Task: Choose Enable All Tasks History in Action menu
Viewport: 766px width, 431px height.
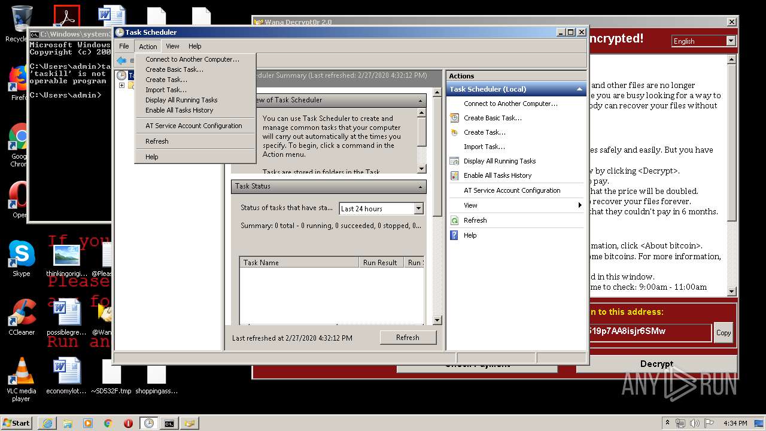Action: (196, 110)
